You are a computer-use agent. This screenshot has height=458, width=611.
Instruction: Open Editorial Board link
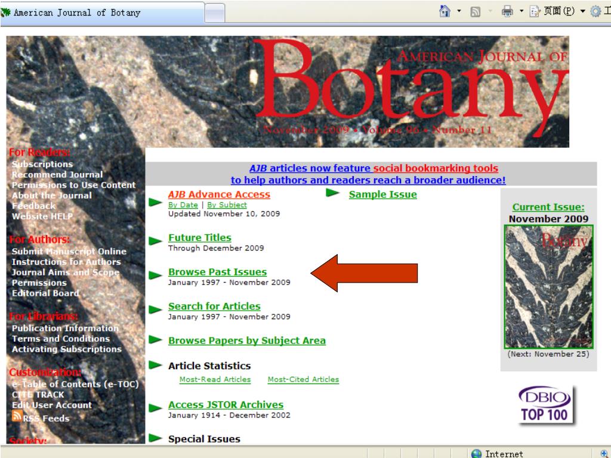[45, 293]
